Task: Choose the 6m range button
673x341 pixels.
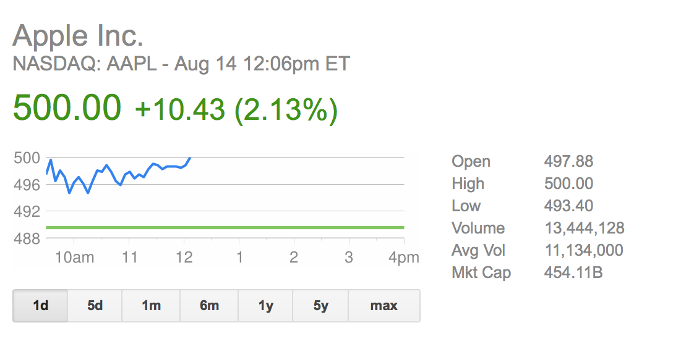Action: tap(208, 306)
